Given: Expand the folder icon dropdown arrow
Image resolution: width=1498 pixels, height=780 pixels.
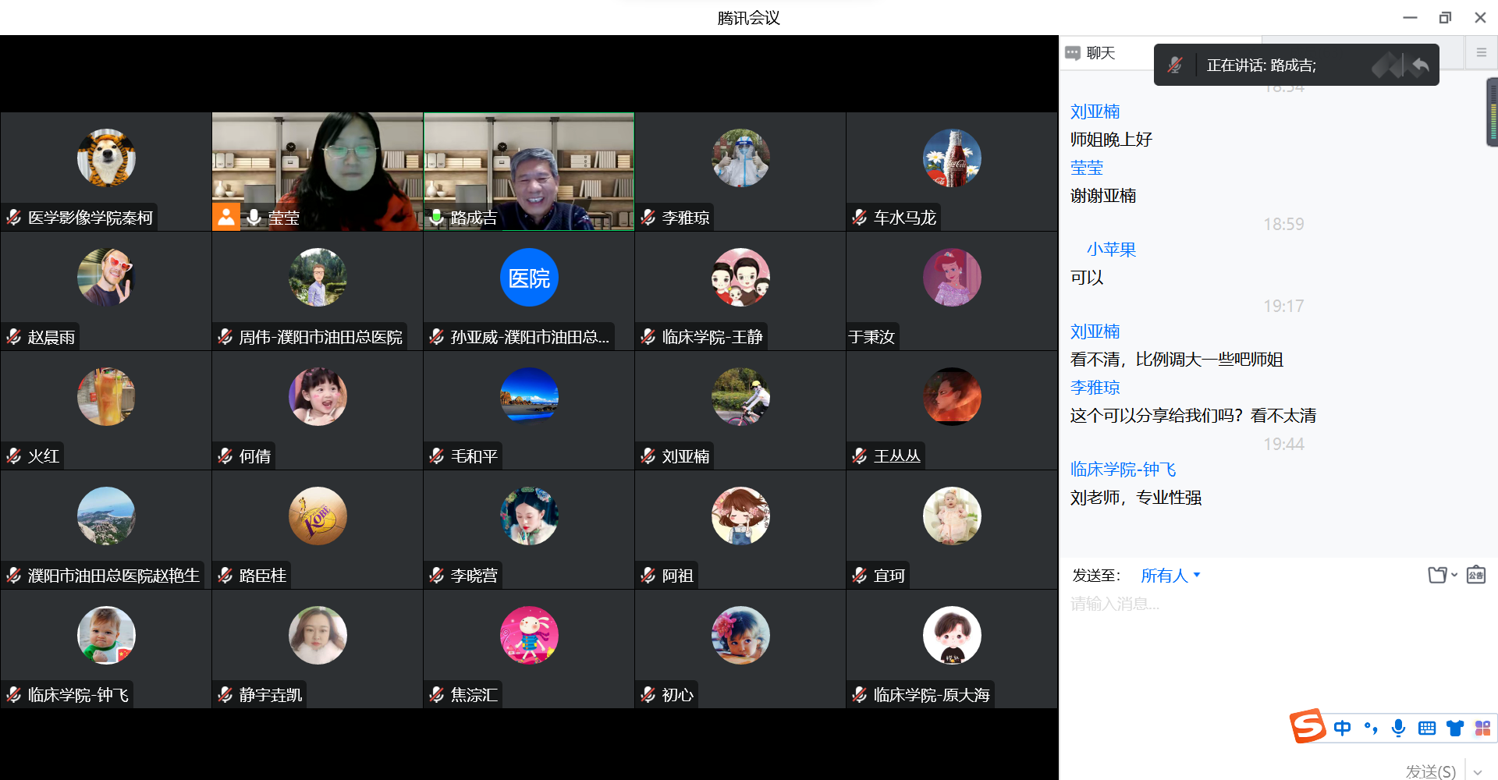Looking at the screenshot, I should 1454,575.
